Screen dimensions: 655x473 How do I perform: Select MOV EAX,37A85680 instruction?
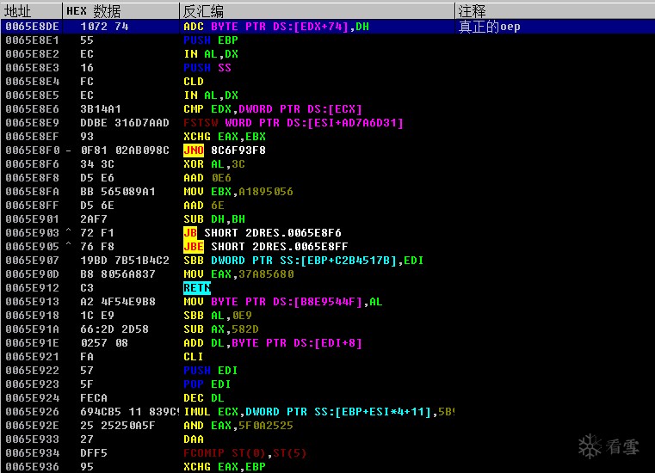click(x=238, y=274)
